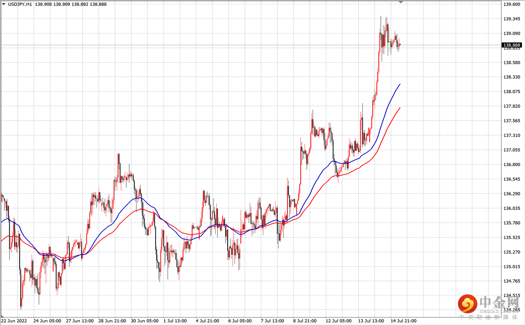
Task: Click the USDJPY,H1 symbol label
Action: click(x=20, y=4)
